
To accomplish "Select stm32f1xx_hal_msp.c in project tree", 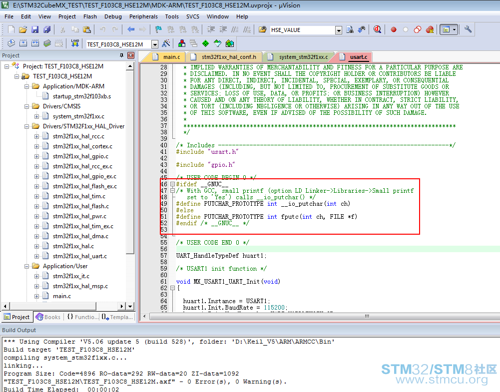I will tap(80, 286).
